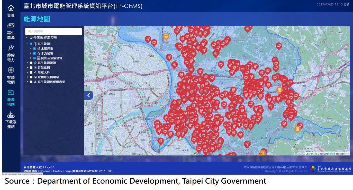Click the incinerator icon beside 焚化及沼氣發電
353x190 pixels.
(39, 58)
